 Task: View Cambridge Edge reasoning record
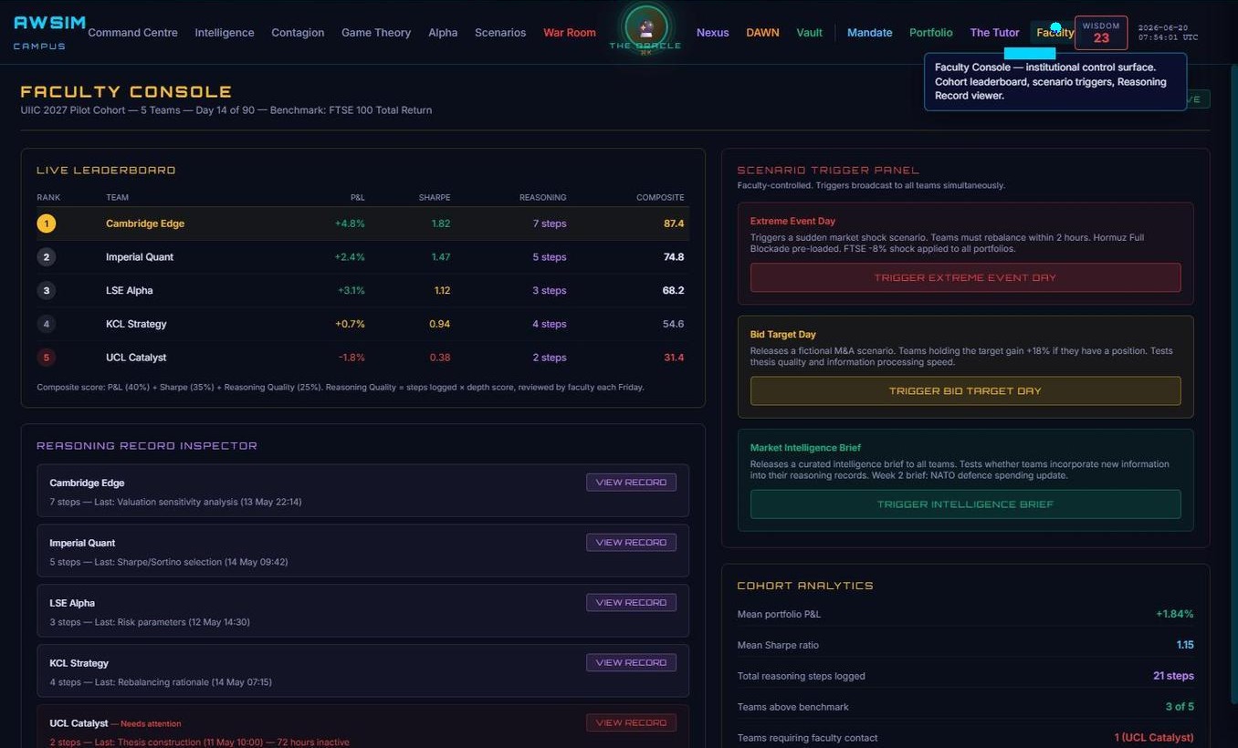point(631,482)
